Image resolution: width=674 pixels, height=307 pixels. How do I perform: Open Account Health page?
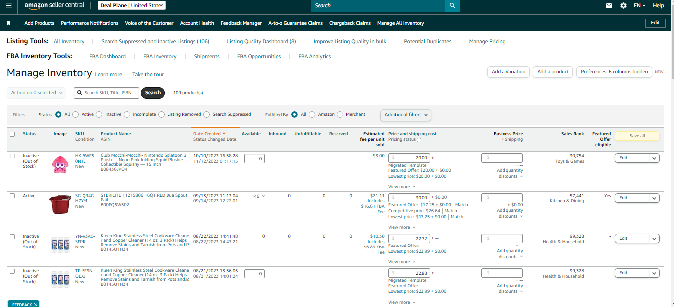tap(197, 23)
